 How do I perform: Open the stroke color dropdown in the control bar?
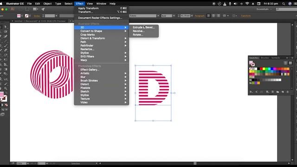point(30,16)
